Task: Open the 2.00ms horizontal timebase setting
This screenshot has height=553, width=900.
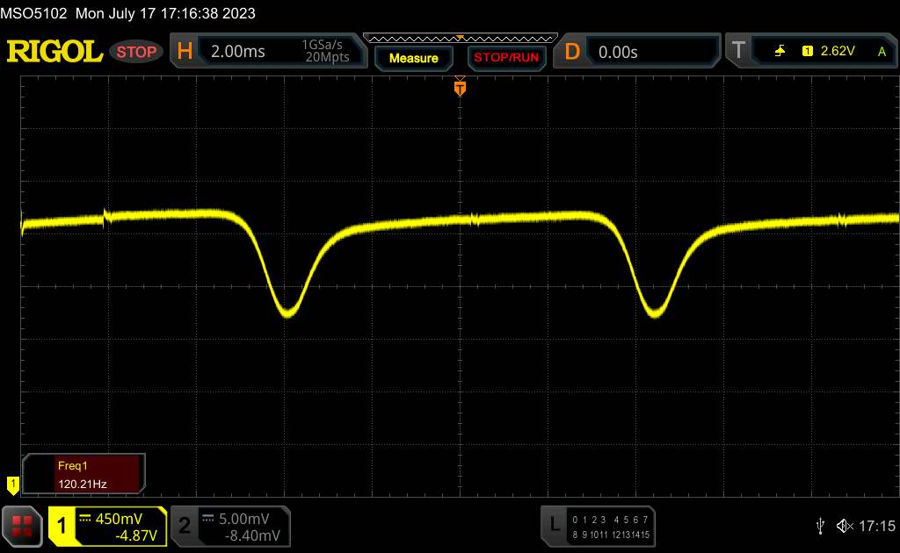Action: [x=238, y=52]
